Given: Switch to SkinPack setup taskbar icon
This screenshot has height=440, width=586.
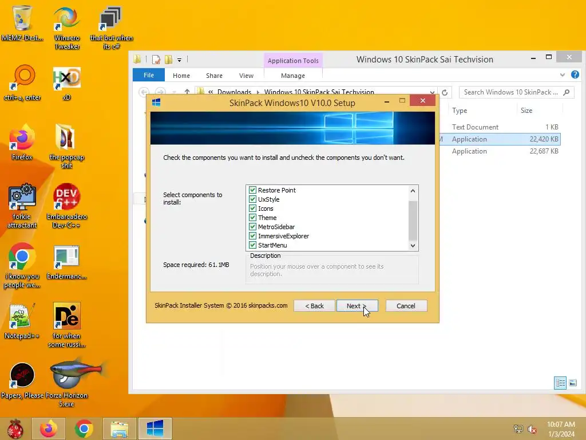Looking at the screenshot, I should click(x=155, y=429).
